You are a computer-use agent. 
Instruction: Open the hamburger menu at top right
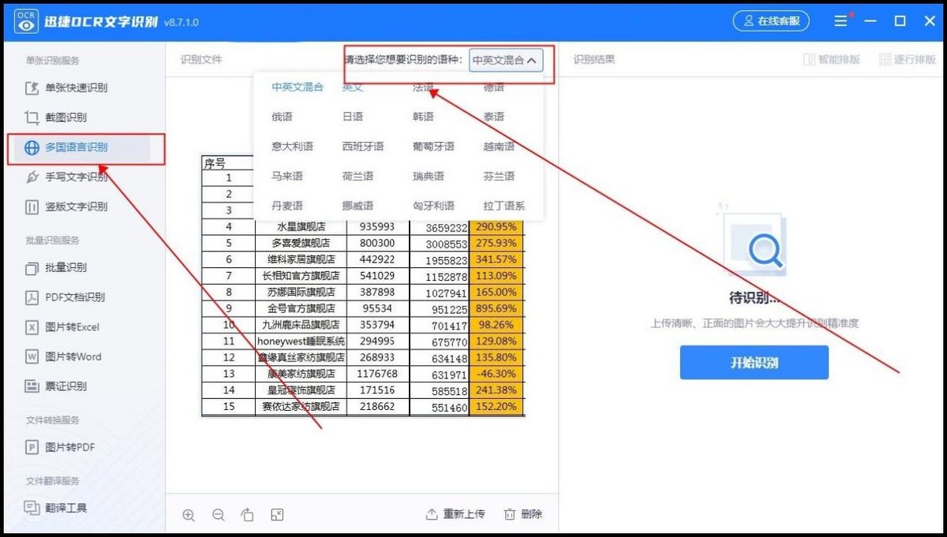point(840,21)
